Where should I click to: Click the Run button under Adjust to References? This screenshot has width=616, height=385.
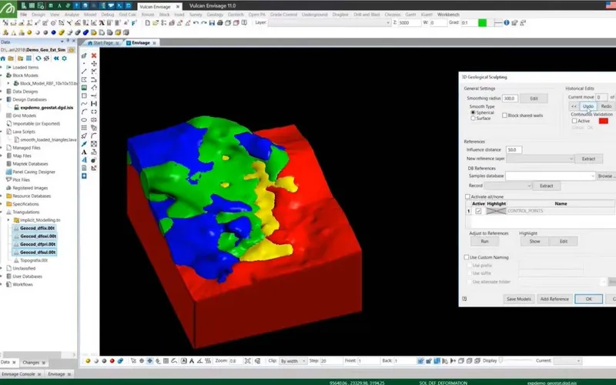pyautogui.click(x=484, y=241)
